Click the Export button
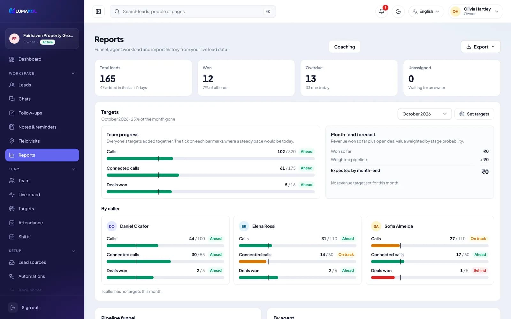 (x=480, y=47)
